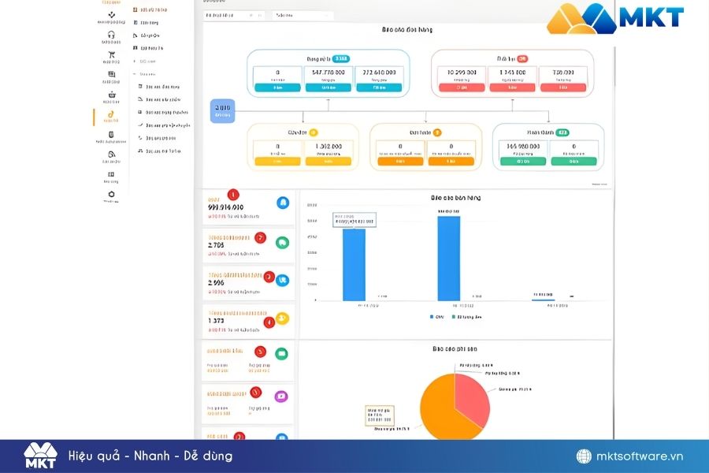
Task: Toggle the blue series in bar chart legend
Action: [x=436, y=317]
